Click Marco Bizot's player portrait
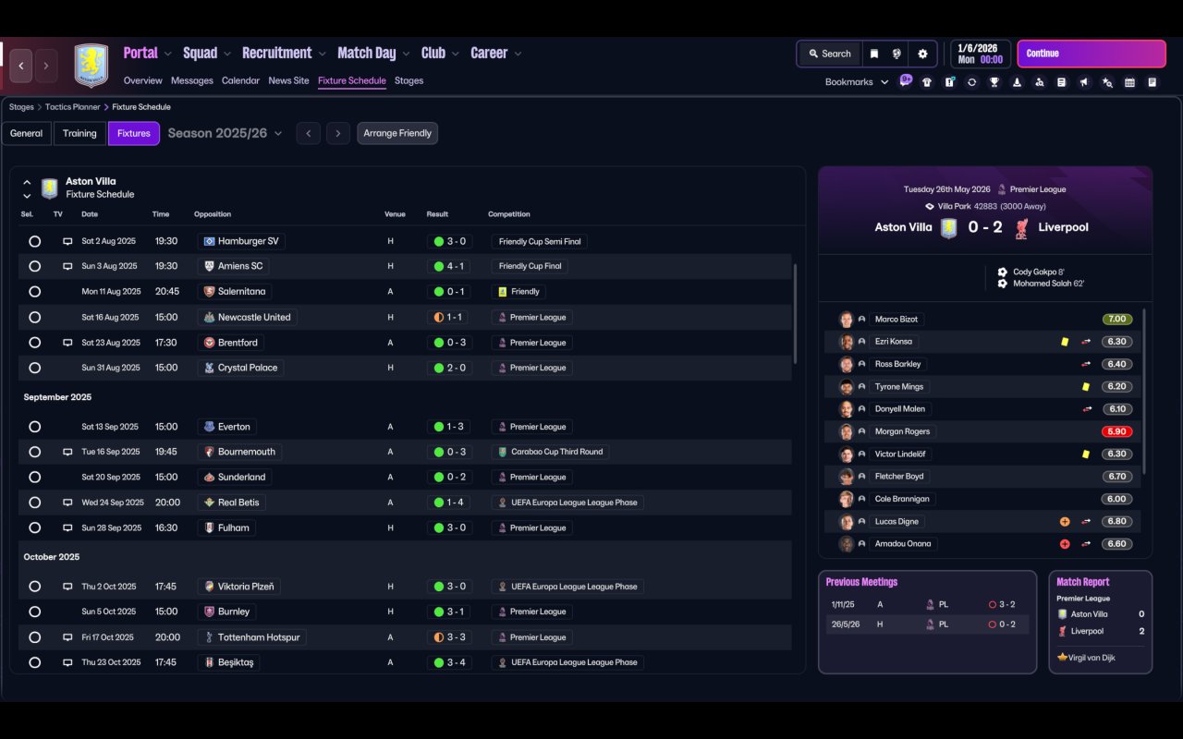 tap(846, 320)
